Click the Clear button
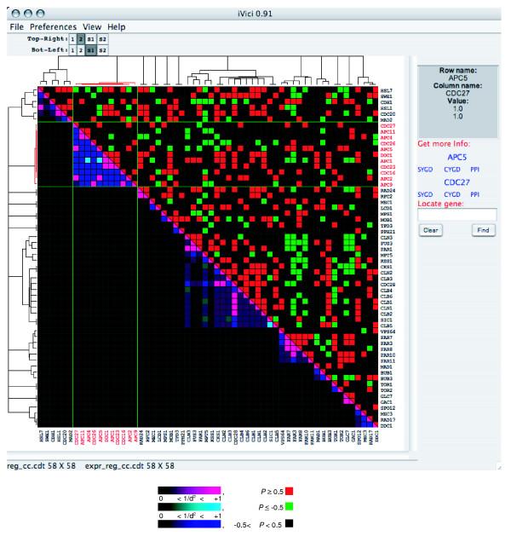The image size is (511, 536). (431, 230)
